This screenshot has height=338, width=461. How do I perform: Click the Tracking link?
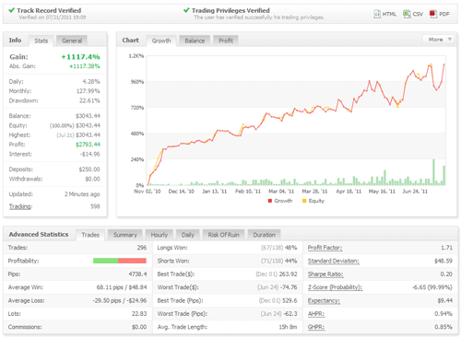(x=20, y=206)
